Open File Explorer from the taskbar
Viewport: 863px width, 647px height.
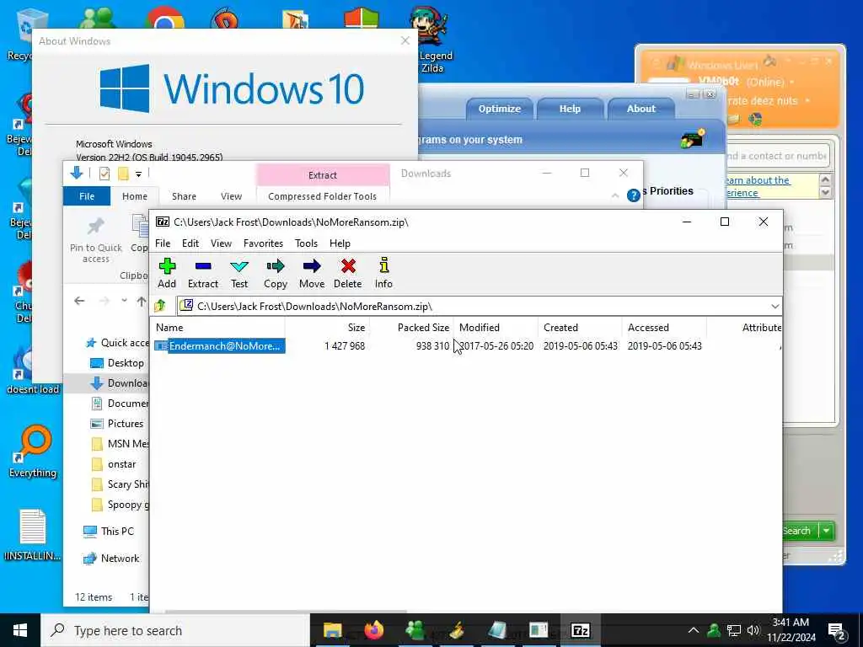(332, 630)
